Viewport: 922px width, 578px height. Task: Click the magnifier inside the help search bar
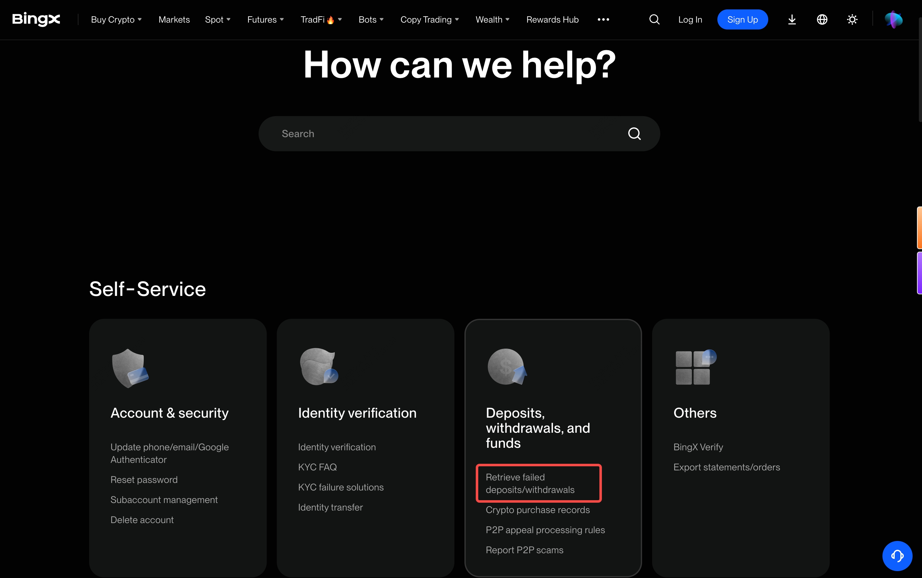[x=635, y=134]
